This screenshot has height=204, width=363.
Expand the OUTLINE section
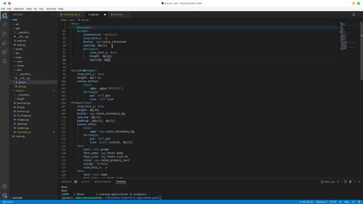click(x=18, y=198)
